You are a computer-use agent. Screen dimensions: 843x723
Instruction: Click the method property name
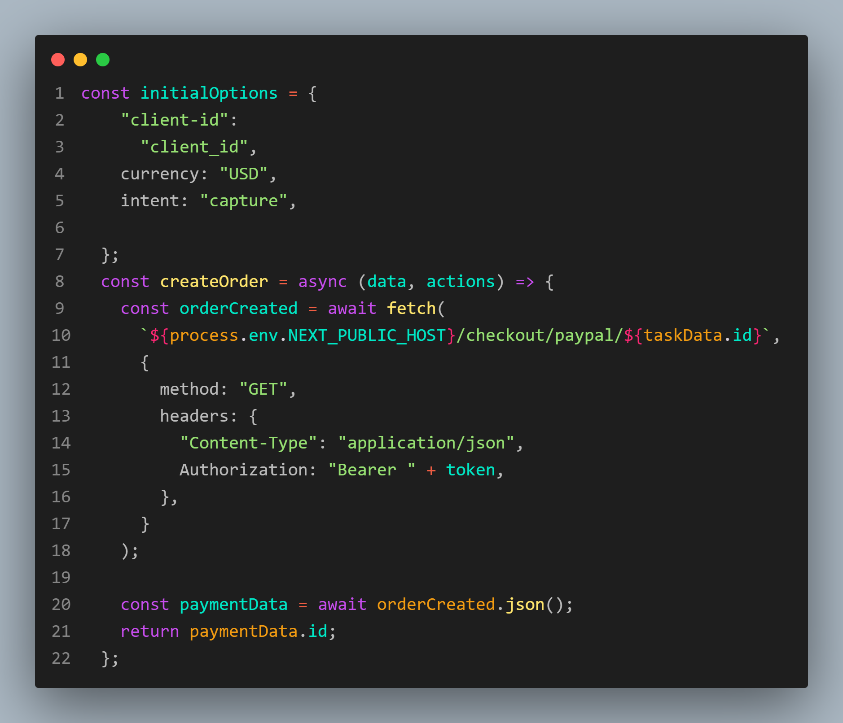(189, 389)
